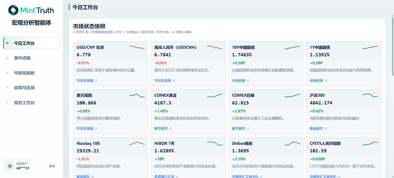Follow 中债估值 link on 10Y中国国债 card
The width and height of the screenshot is (394, 178).
click(x=241, y=81)
